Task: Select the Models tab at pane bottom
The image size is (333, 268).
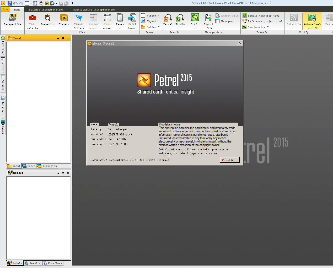Action: click(15, 263)
